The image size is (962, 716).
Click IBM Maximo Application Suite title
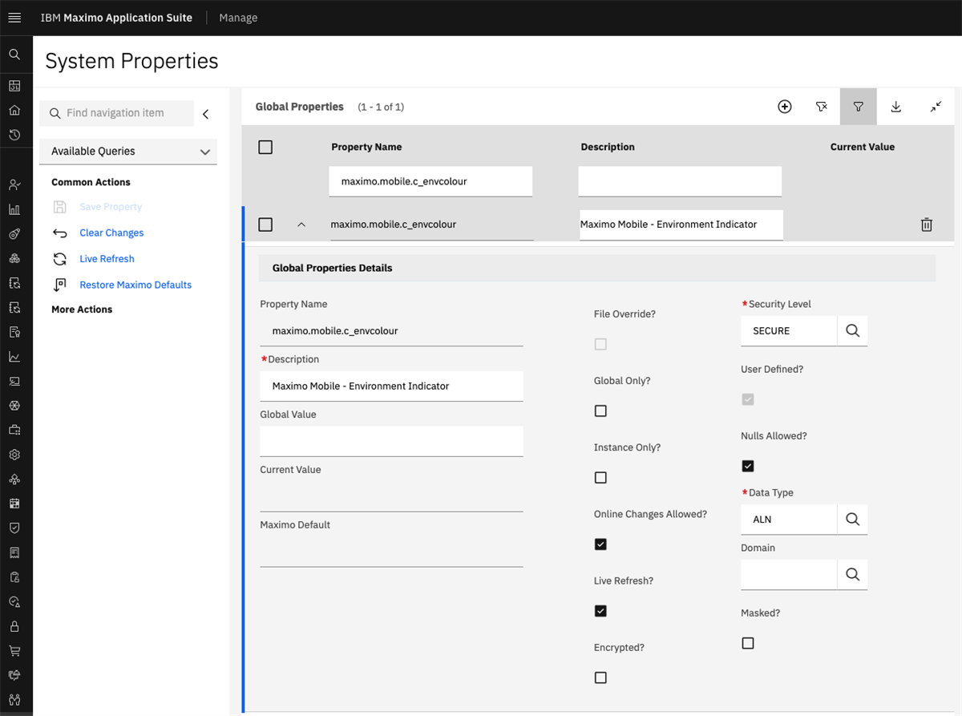click(x=116, y=18)
